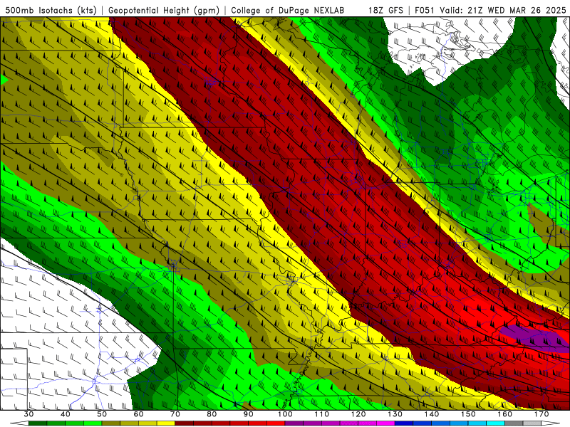Click the legend value 110
570x427 pixels.
tap(322, 414)
